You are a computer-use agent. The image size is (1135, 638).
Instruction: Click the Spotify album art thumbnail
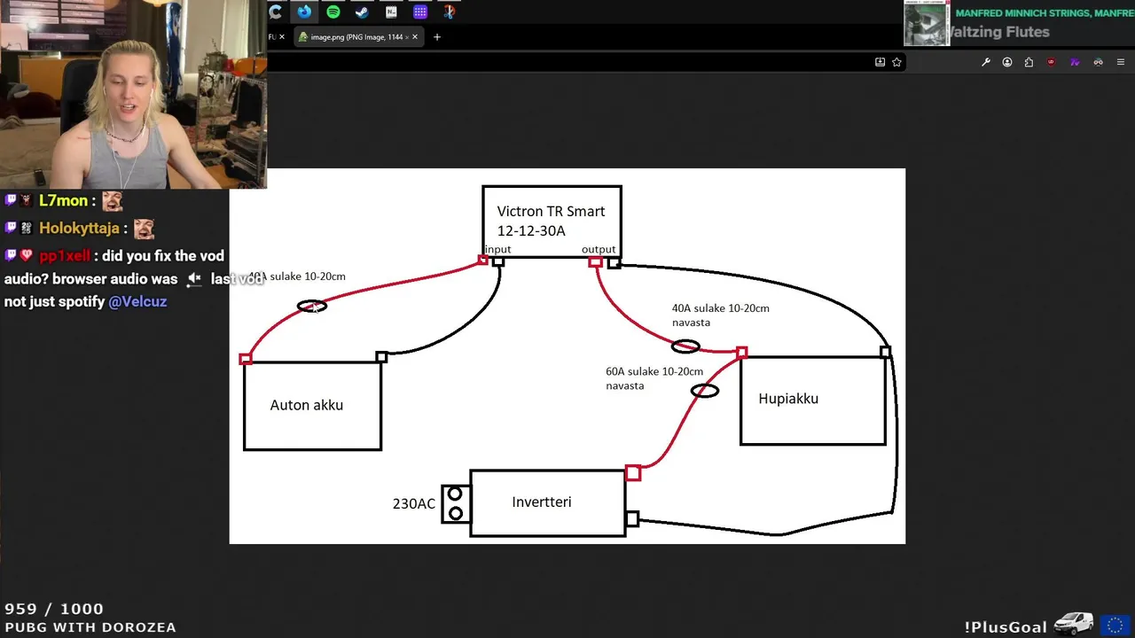(927, 23)
